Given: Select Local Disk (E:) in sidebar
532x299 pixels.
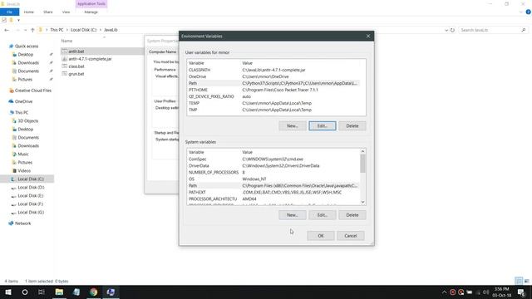Looking at the screenshot, I should 31,196.
